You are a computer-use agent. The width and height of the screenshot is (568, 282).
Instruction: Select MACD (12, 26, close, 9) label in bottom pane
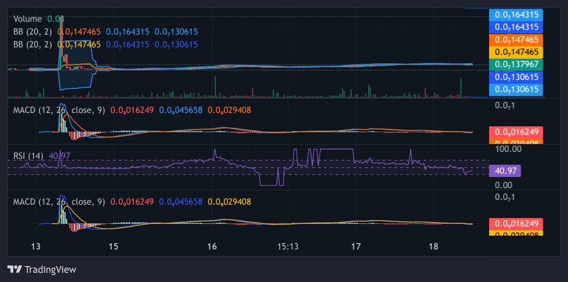[59, 201]
